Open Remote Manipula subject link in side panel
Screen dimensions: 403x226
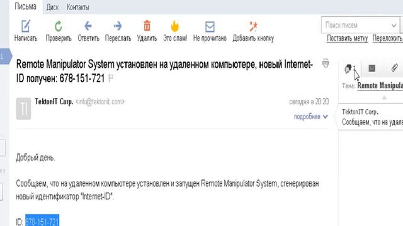pos(380,85)
